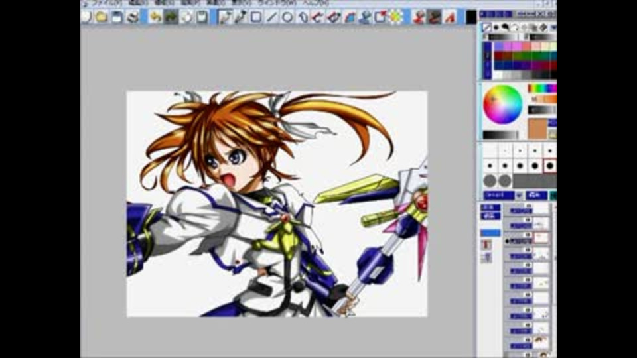Click the current tan foreground color swatch

coord(537,129)
